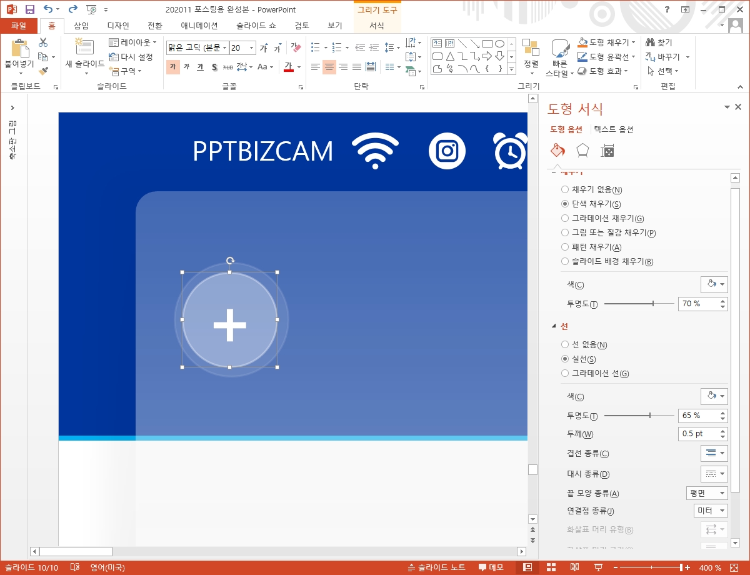Image resolution: width=750 pixels, height=575 pixels.
Task: Open the Format (서식) tab
Action: point(376,26)
